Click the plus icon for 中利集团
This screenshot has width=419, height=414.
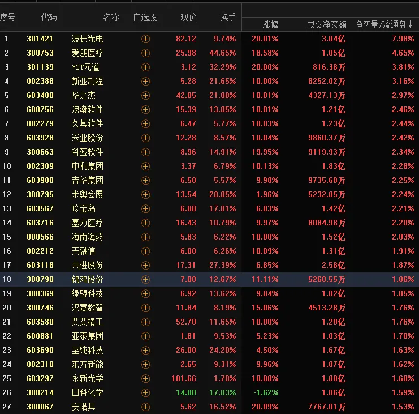click(145, 166)
